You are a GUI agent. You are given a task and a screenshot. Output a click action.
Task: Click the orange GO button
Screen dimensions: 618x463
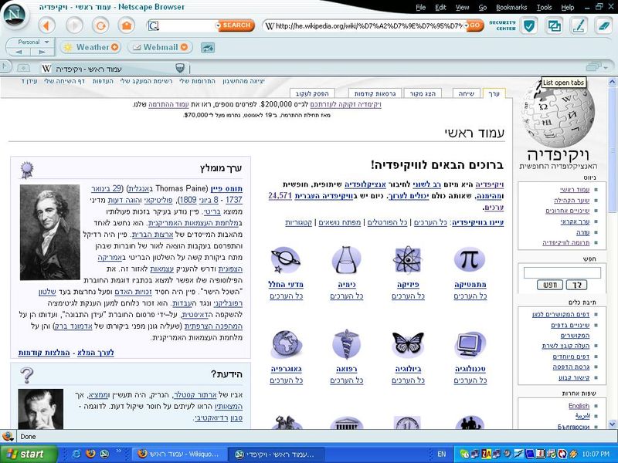476,26
